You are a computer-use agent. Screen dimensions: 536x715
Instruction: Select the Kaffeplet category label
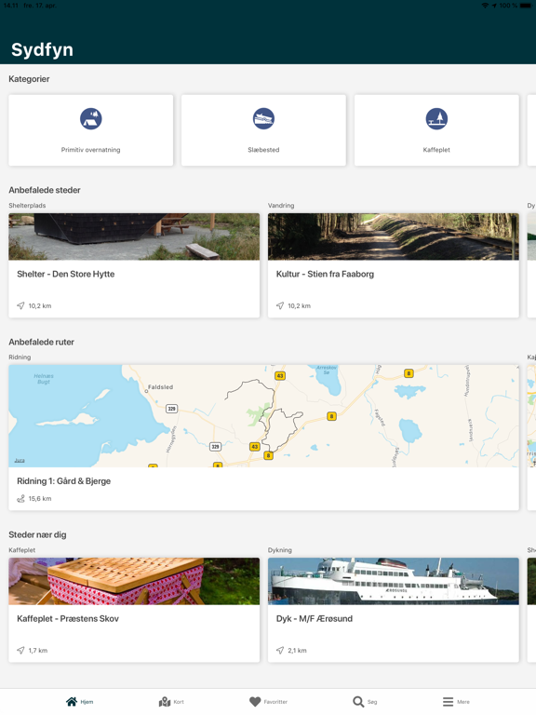tap(436, 150)
